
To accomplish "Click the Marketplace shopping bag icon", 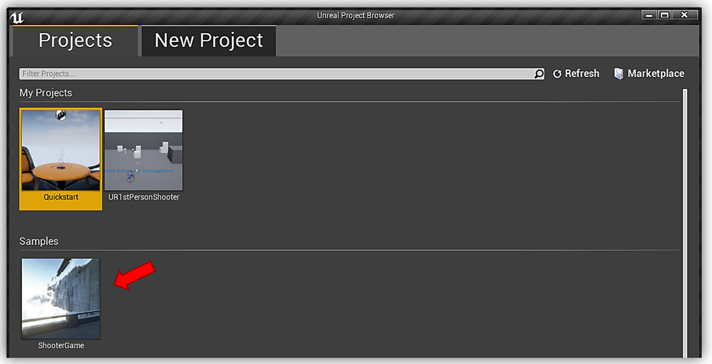I will [x=619, y=74].
